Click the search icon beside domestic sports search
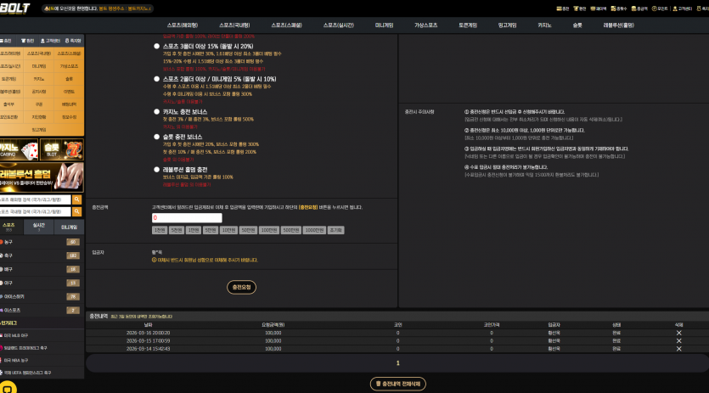The width and height of the screenshot is (709, 393). pos(77,211)
